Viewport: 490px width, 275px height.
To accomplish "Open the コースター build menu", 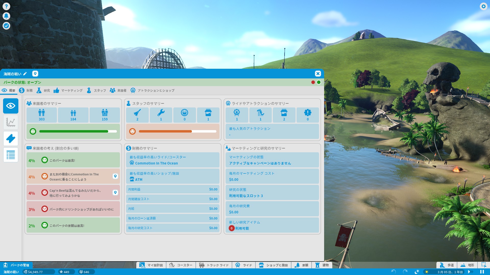I will (181, 265).
